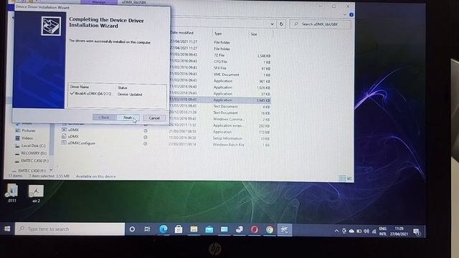Switch to details view layout icon

[x=342, y=178]
